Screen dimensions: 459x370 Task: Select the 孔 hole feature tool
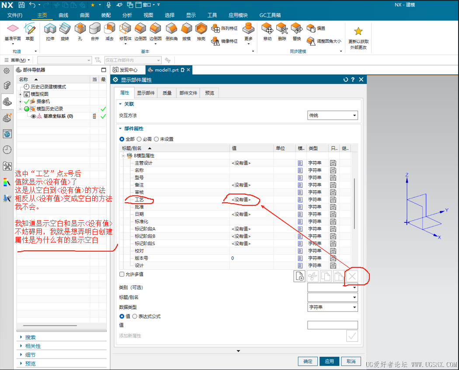click(80, 29)
